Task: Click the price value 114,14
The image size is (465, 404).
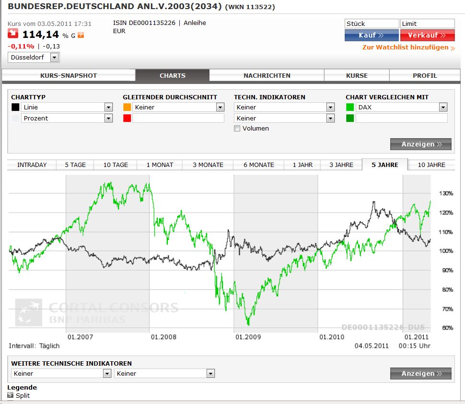Action: 41,35
